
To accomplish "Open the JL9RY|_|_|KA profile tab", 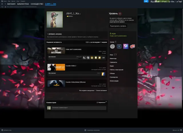I will pyautogui.click(x=51, y=4).
